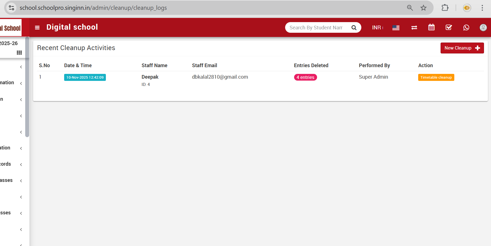Open the sidebar grid apps icon
The image size is (491, 246).
19,53
